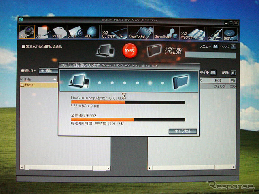The width and height of the screenshot is (259, 194).
Task: Open the ツール (Tools) icon
Action: [214, 34]
